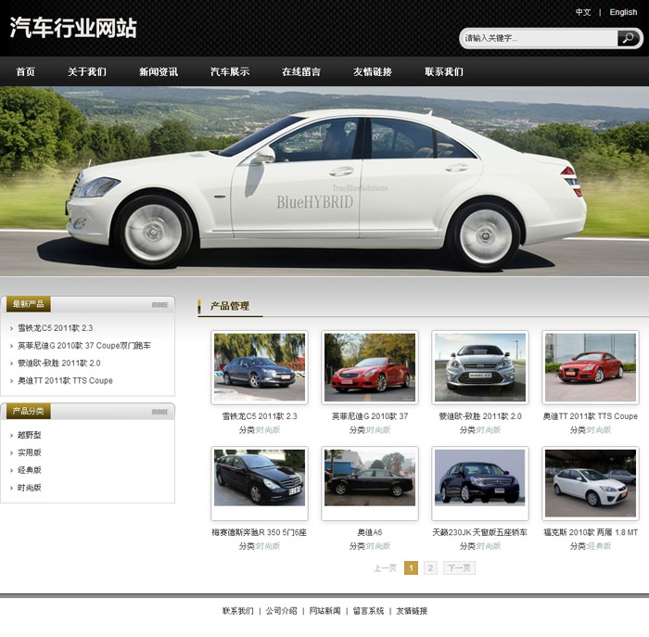The image size is (649, 637).
Task: Open 雪铁龙C5 2011款 2.3 in latest products list
Action: [56, 328]
